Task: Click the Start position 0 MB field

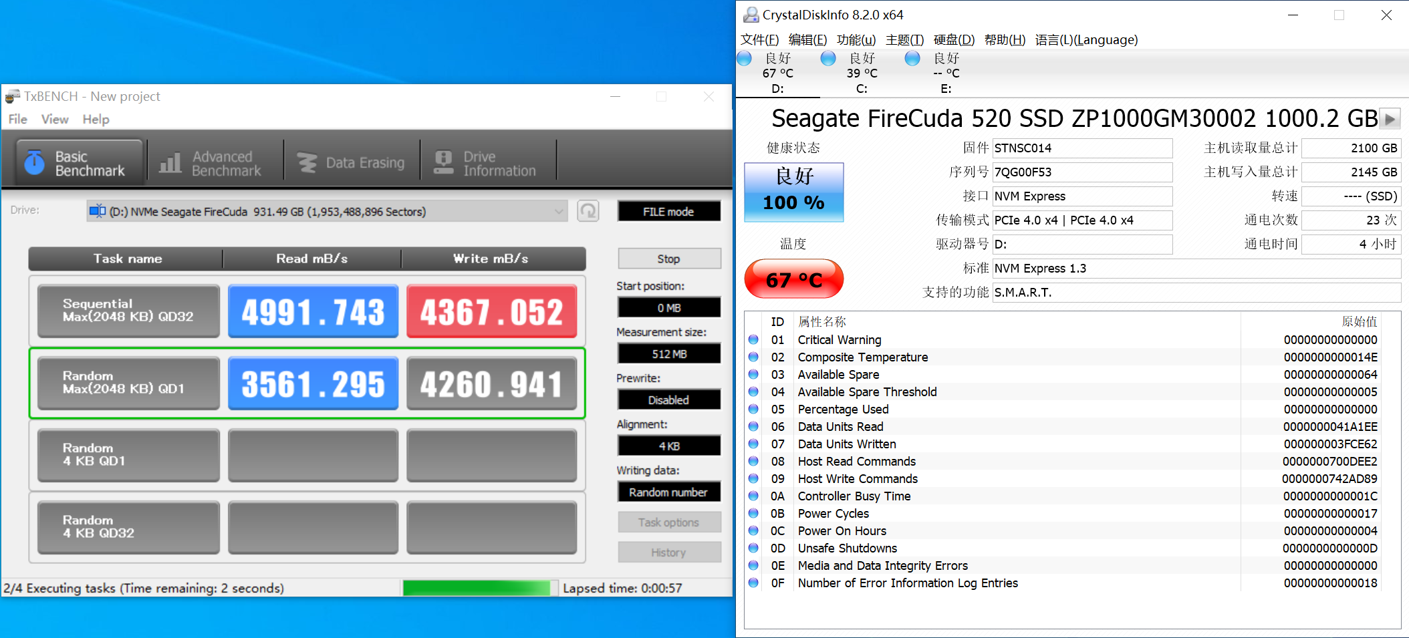Action: pos(669,307)
